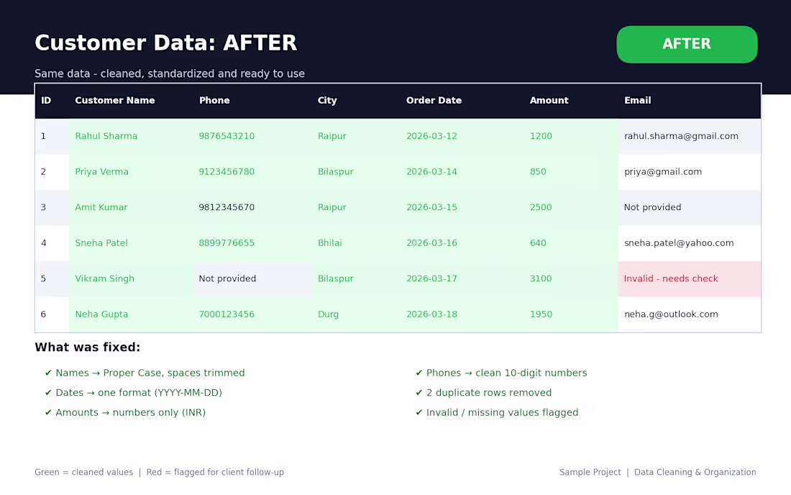Click phone number 9812345670
The height and width of the screenshot is (495, 791).
click(227, 207)
